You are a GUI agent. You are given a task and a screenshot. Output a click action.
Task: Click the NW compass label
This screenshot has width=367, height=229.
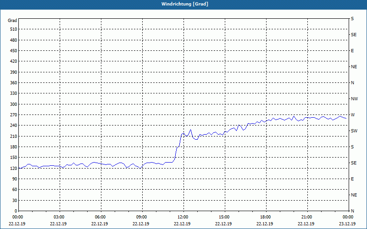[354, 99]
